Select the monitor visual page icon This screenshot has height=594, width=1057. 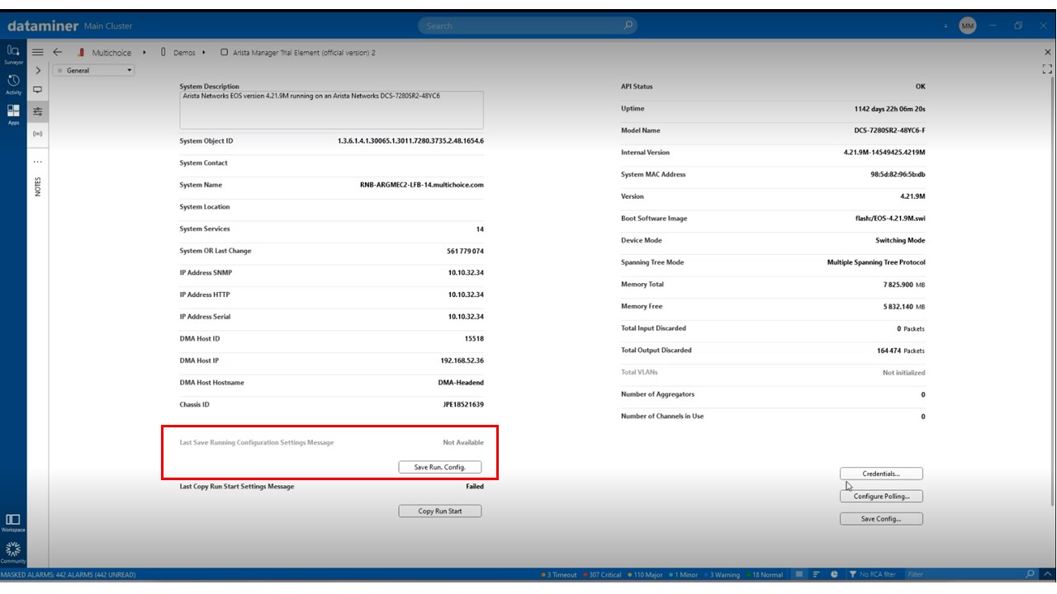click(x=38, y=90)
